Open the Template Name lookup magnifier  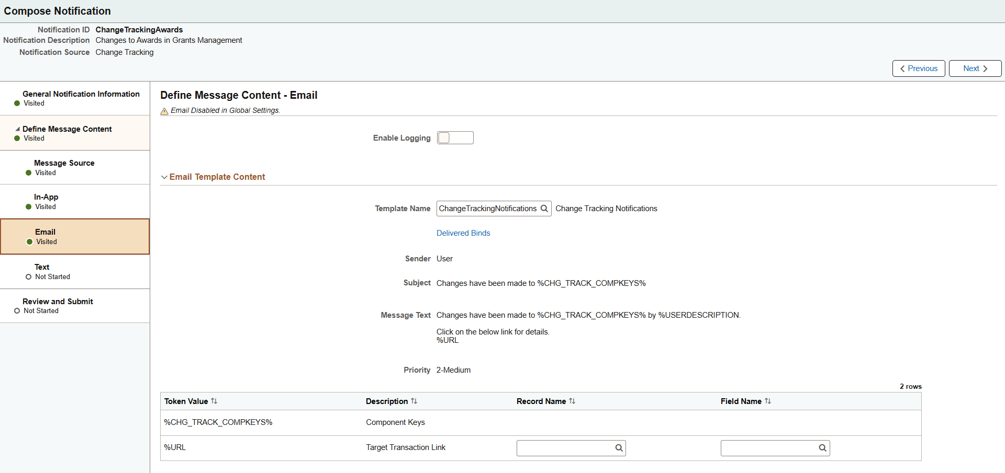(x=545, y=208)
